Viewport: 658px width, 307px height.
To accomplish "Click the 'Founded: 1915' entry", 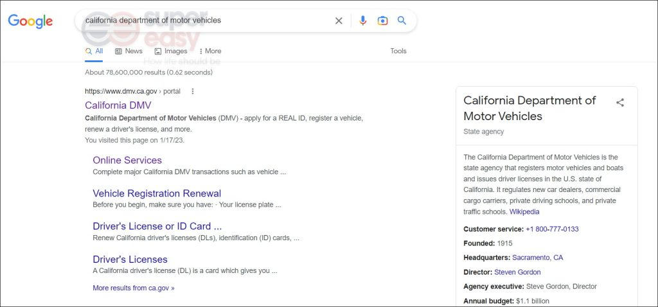I will pos(488,243).
